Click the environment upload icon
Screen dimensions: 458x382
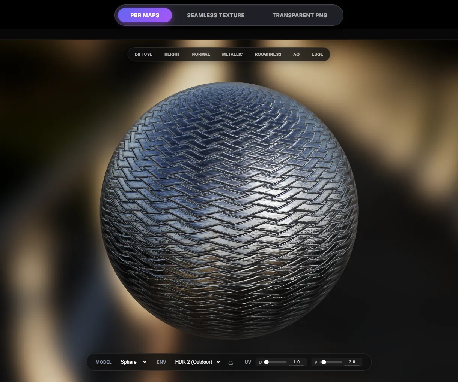231,362
